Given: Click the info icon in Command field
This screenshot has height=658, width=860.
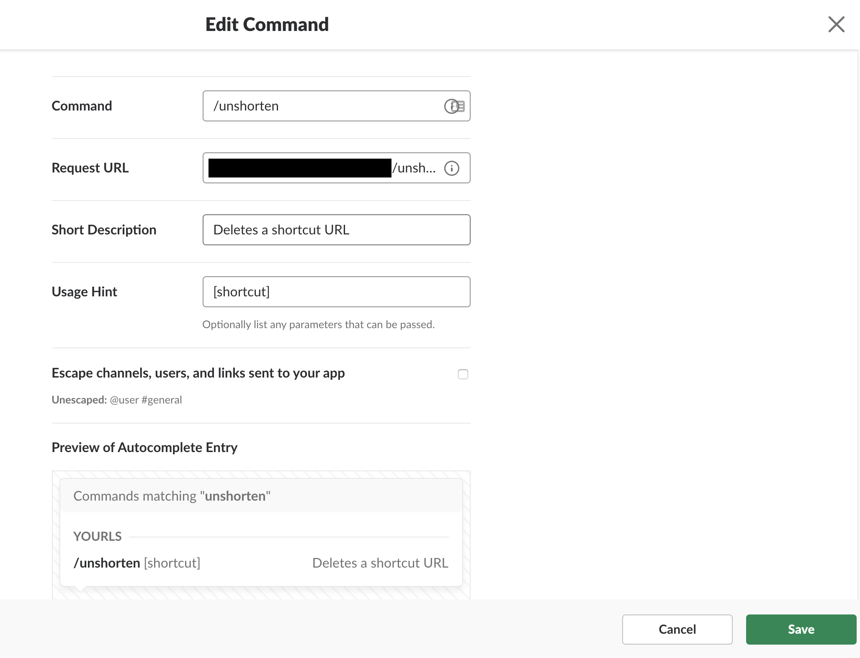Looking at the screenshot, I should [451, 106].
